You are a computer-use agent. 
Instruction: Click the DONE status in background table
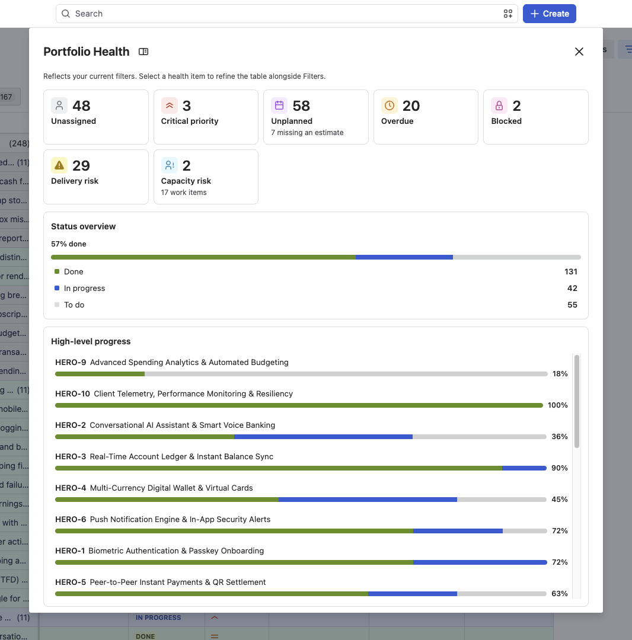tap(145, 636)
